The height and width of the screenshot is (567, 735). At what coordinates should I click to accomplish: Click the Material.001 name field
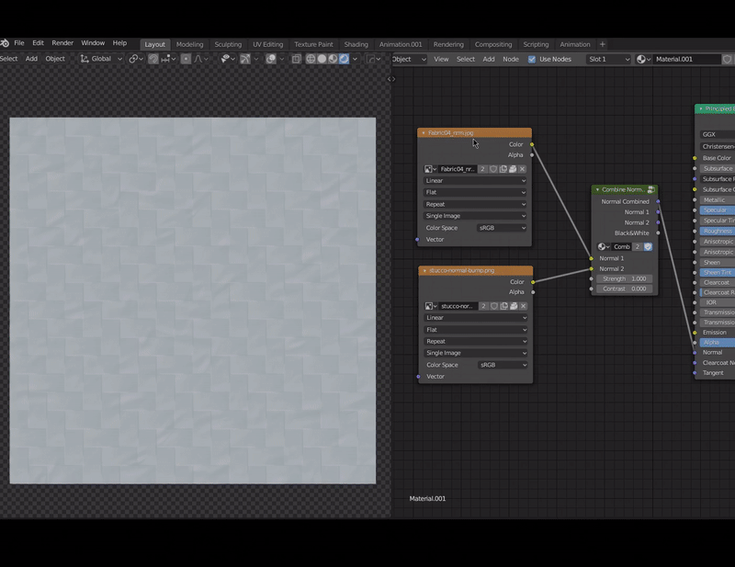pos(685,60)
